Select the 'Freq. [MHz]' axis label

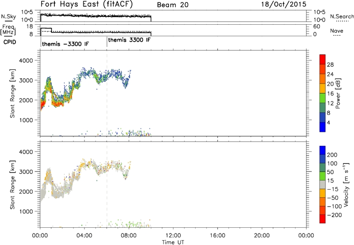[x=8, y=30]
